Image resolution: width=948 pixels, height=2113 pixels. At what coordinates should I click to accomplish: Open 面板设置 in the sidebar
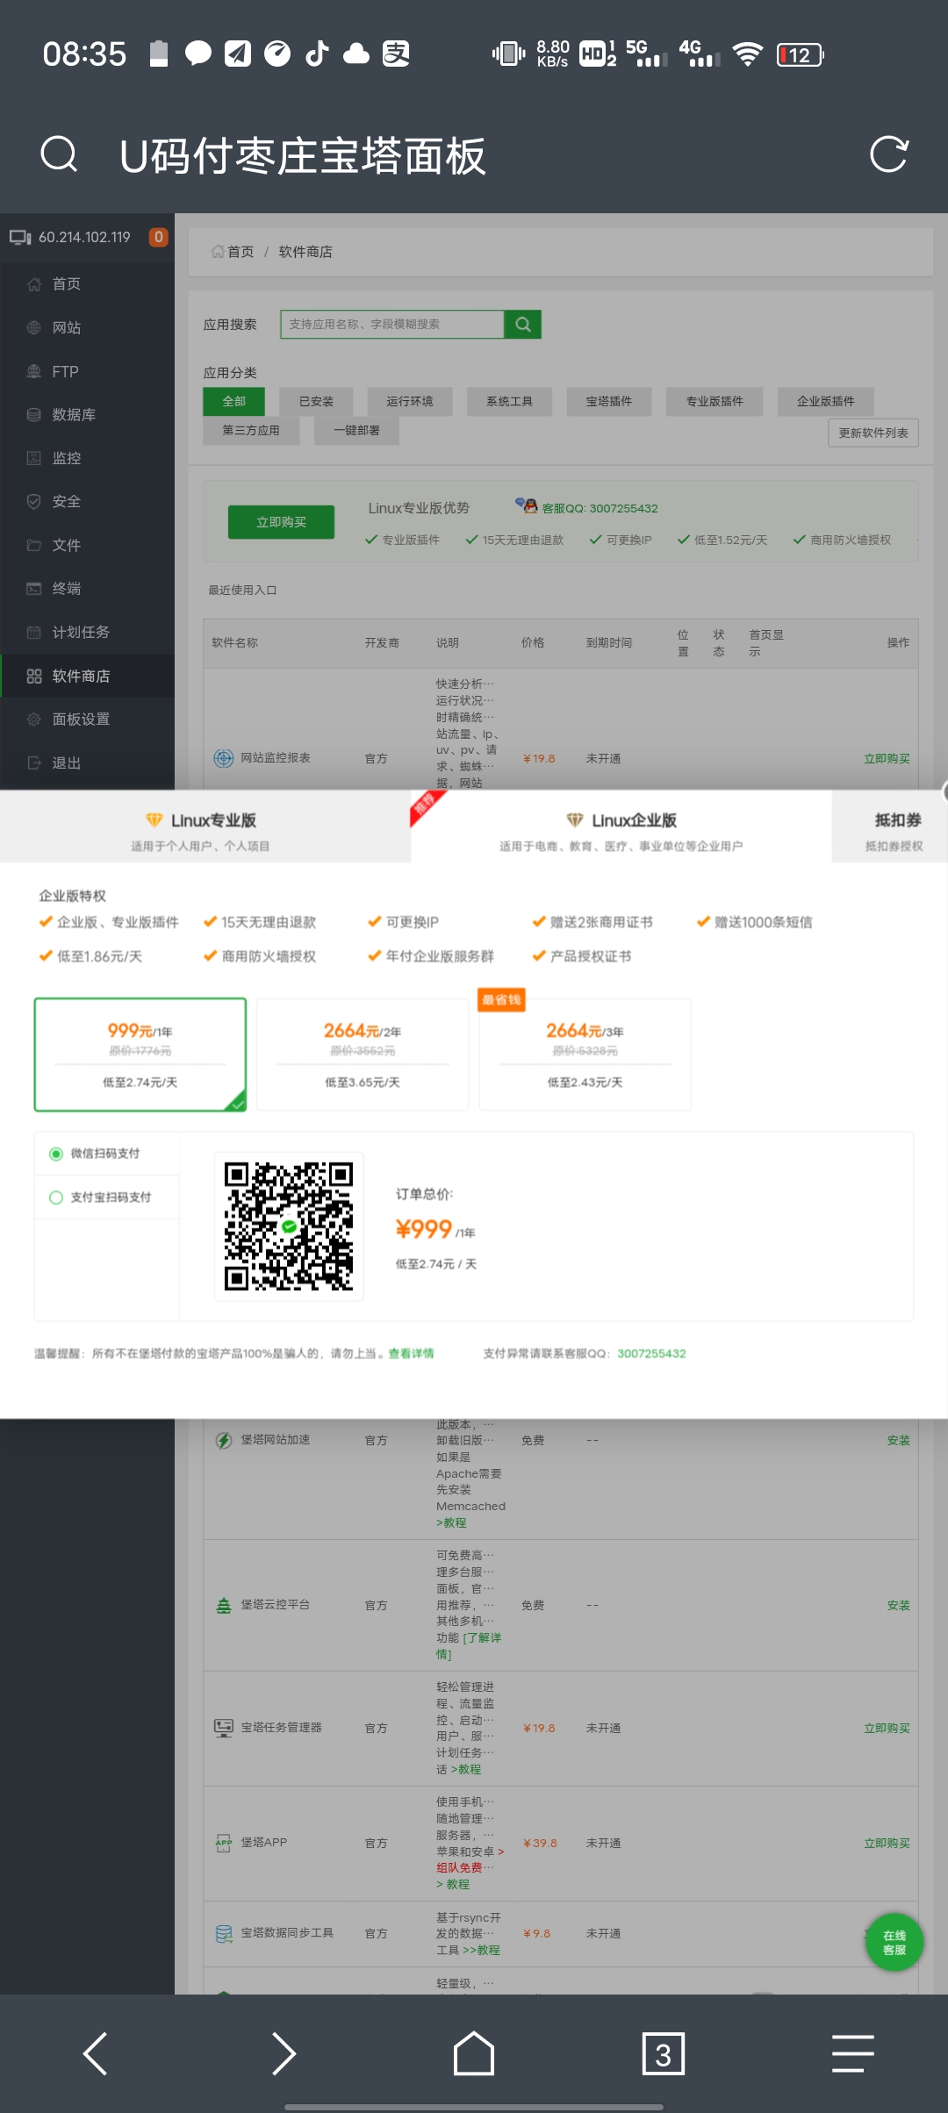[88, 719]
